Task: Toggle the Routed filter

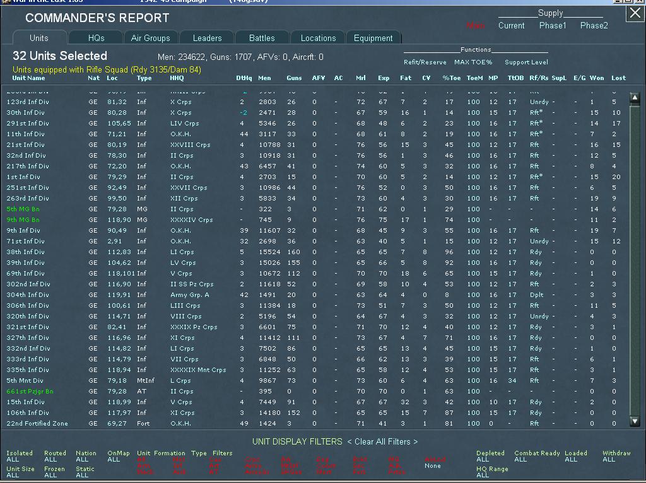Action: click(55, 457)
